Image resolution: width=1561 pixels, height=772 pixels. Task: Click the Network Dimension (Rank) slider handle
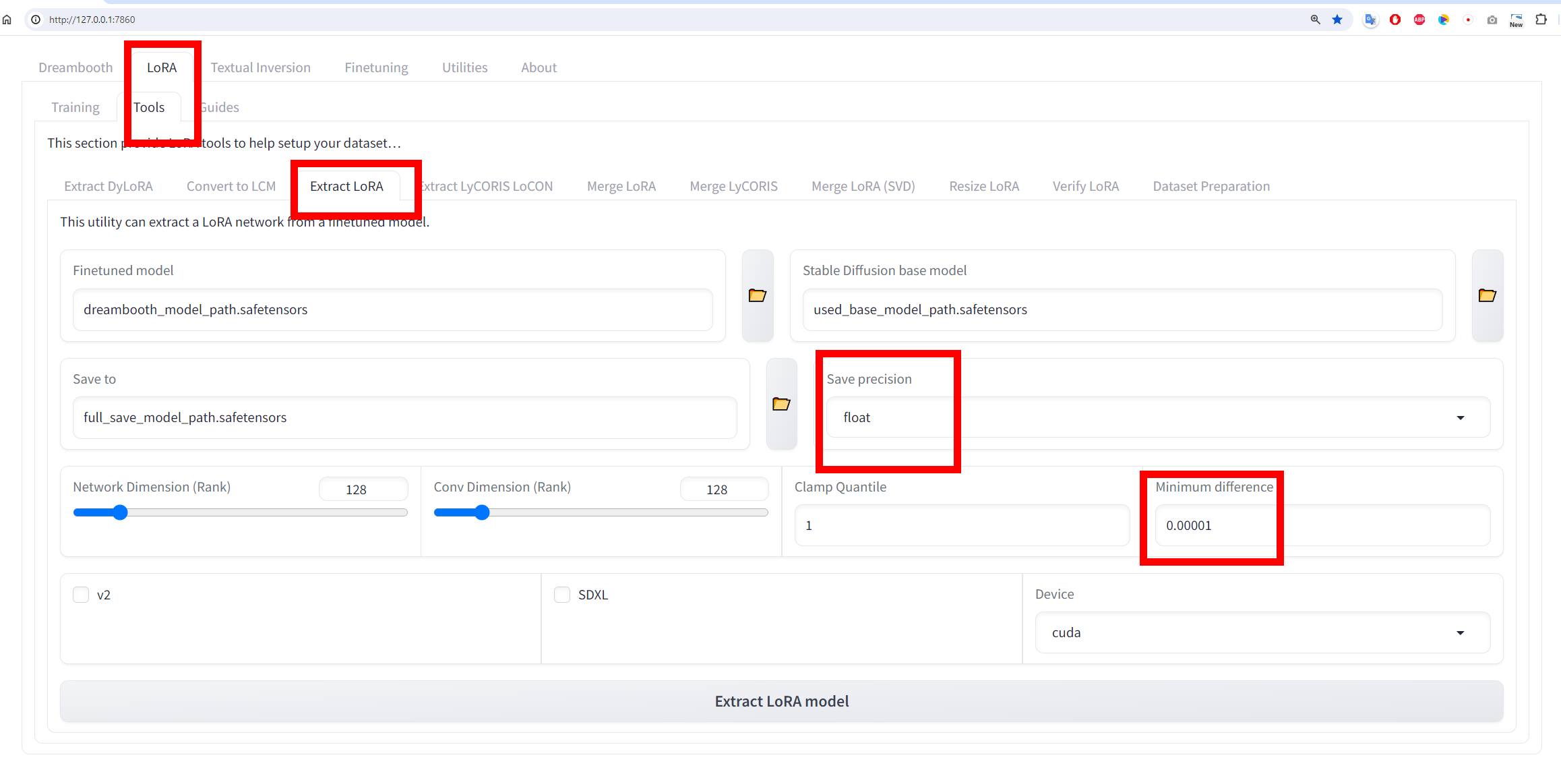click(120, 512)
